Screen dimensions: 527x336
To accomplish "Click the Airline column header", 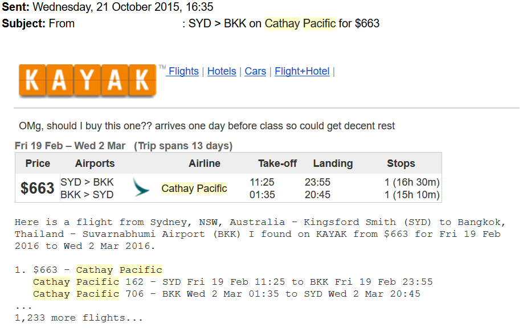I will point(205,163).
